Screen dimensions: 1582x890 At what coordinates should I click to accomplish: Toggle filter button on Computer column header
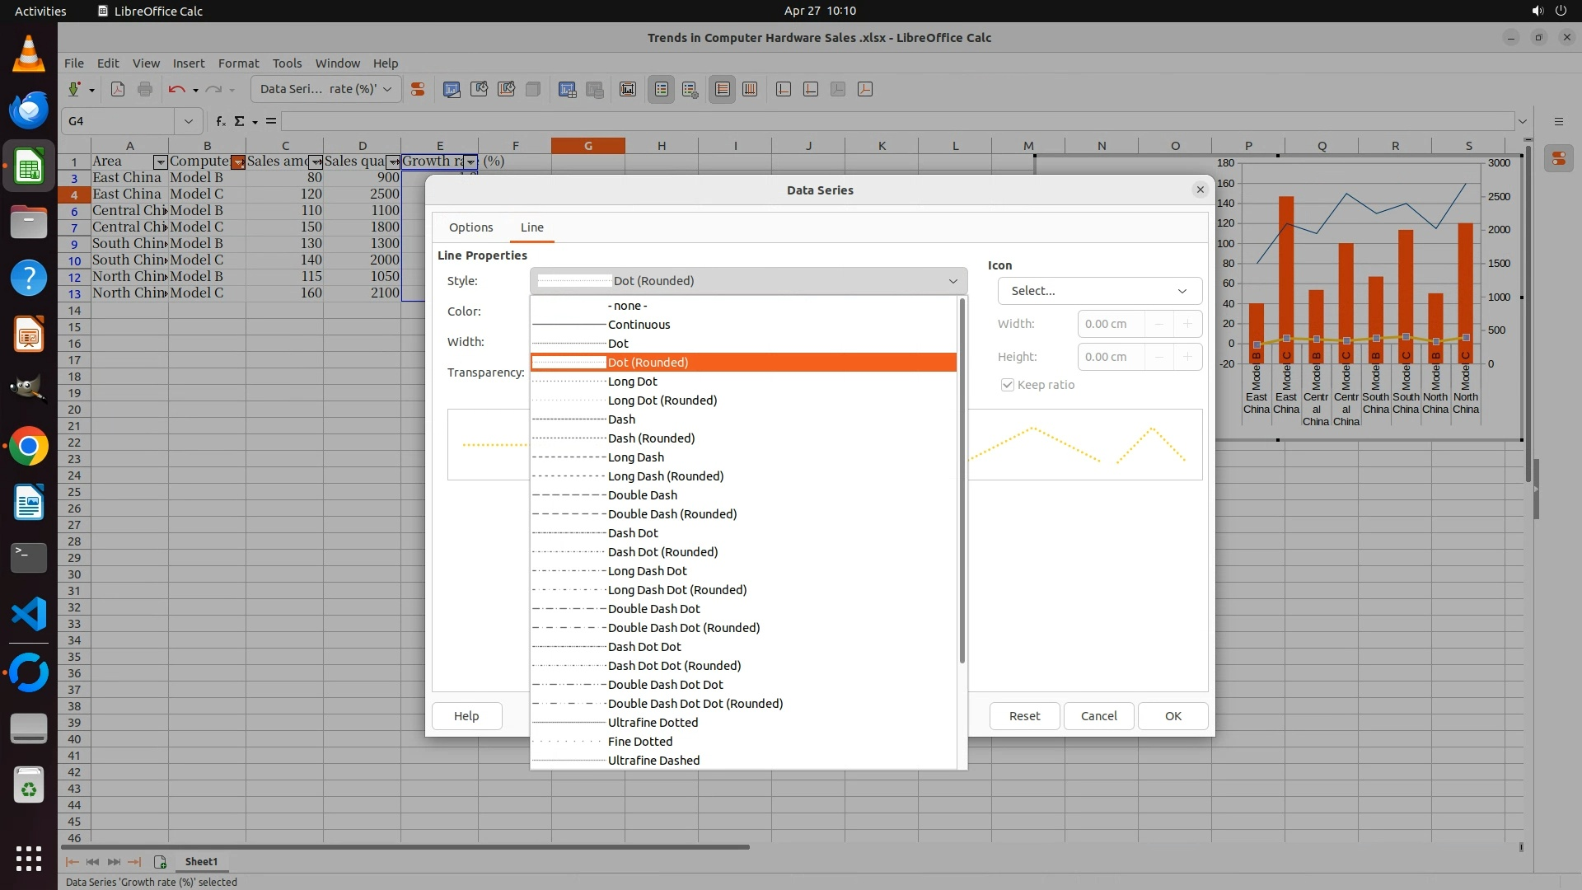click(238, 162)
